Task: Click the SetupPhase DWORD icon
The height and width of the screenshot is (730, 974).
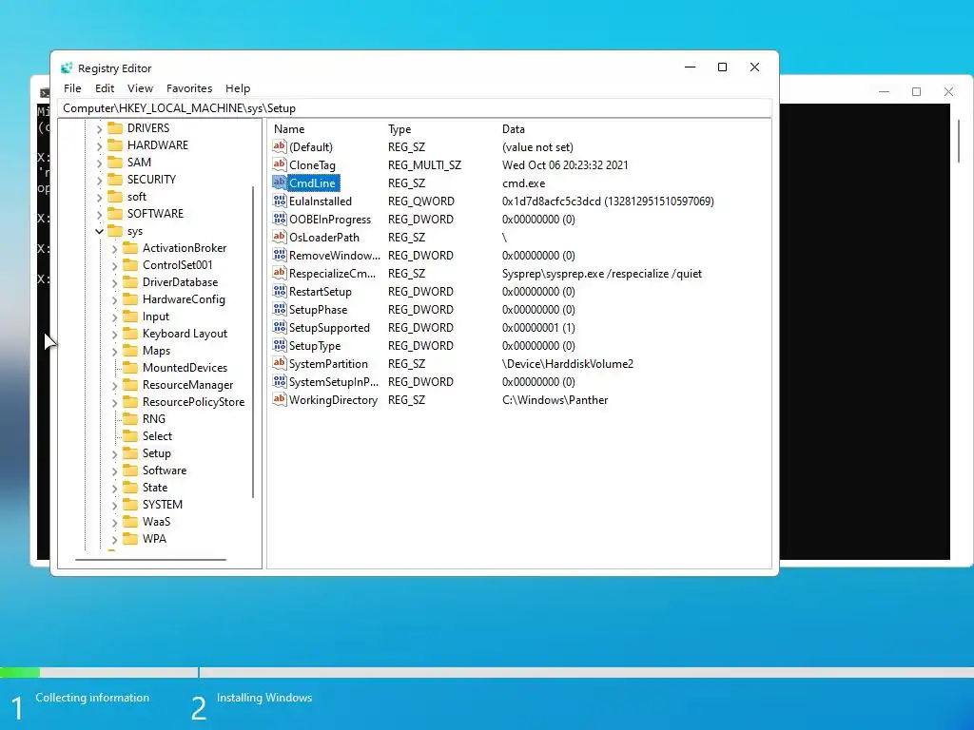Action: coord(280,309)
